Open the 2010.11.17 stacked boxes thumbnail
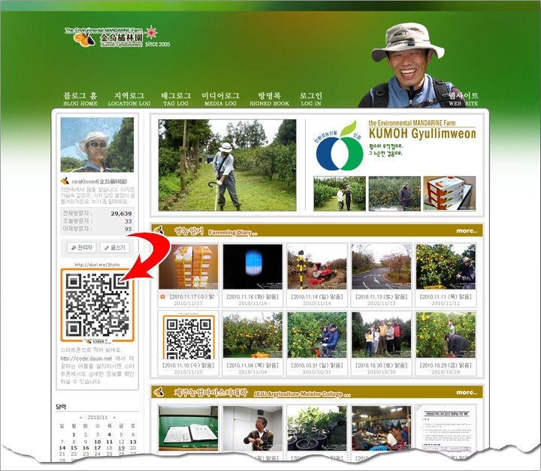Viewport: 541px width, 471px height. 189,267
